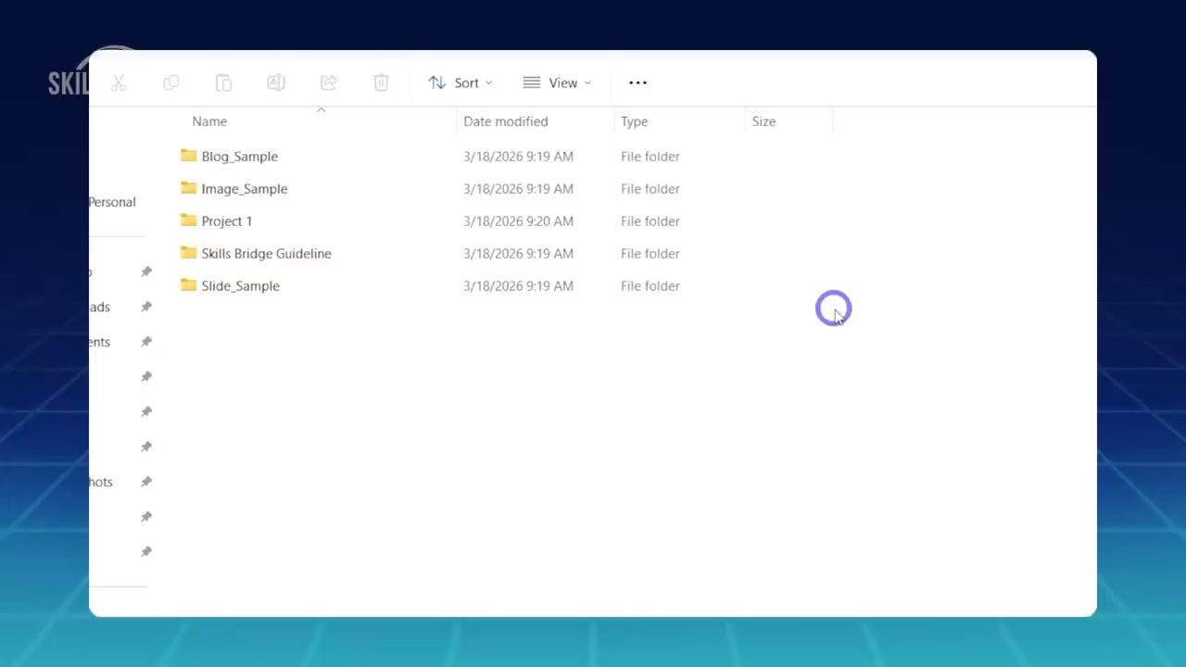
Task: Select the Blog_Sample folder icon
Action: pyautogui.click(x=188, y=156)
